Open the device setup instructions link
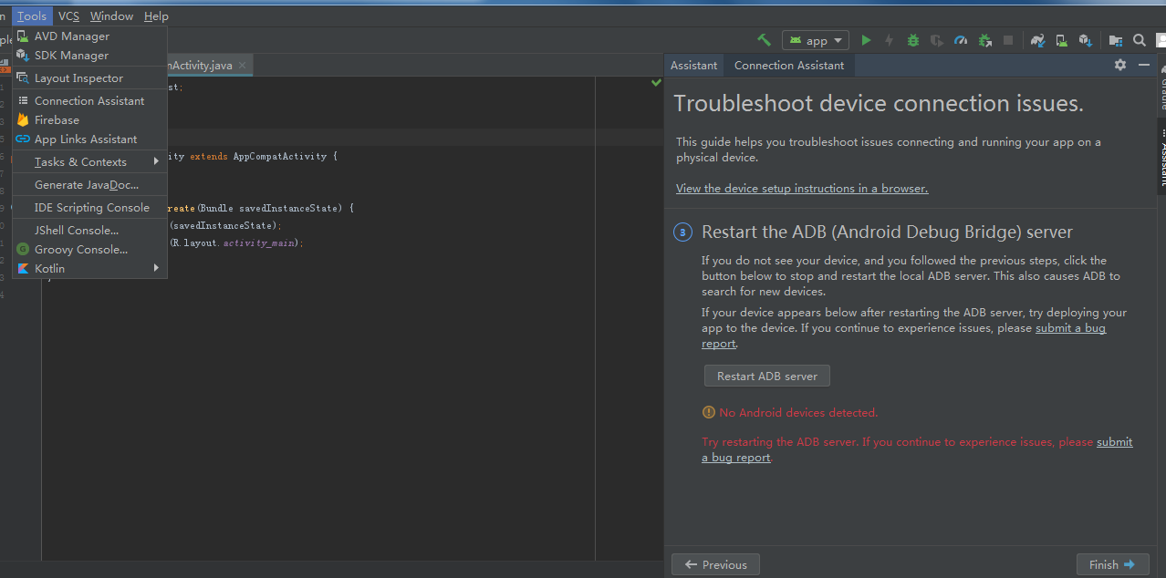 click(802, 189)
